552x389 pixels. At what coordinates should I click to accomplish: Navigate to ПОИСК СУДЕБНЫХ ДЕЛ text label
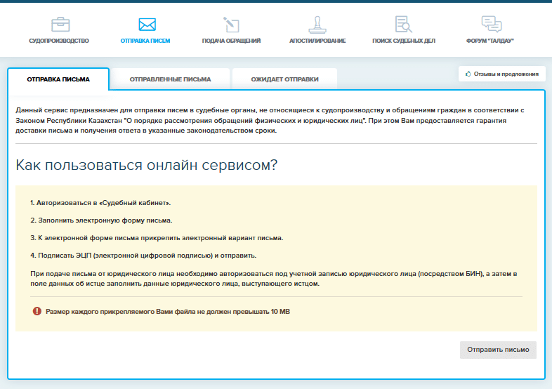pyautogui.click(x=404, y=41)
